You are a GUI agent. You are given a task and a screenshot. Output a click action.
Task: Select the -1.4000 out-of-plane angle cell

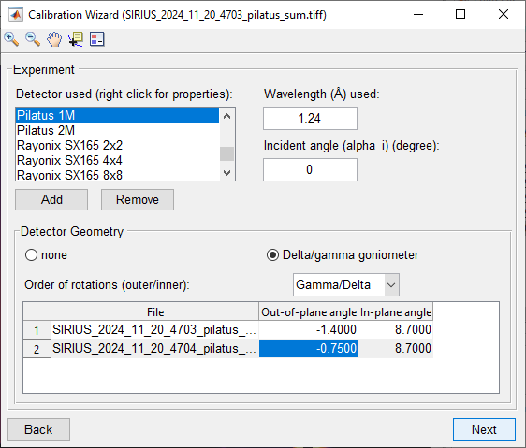[308, 329]
